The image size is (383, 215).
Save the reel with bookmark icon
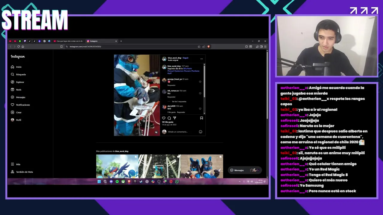click(x=201, y=118)
